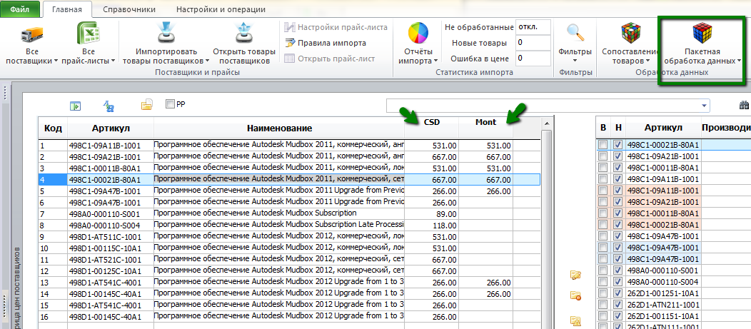Screen dimensions: 751x329
Task: Click Настройки прайс-листа button
Action: click(x=336, y=27)
